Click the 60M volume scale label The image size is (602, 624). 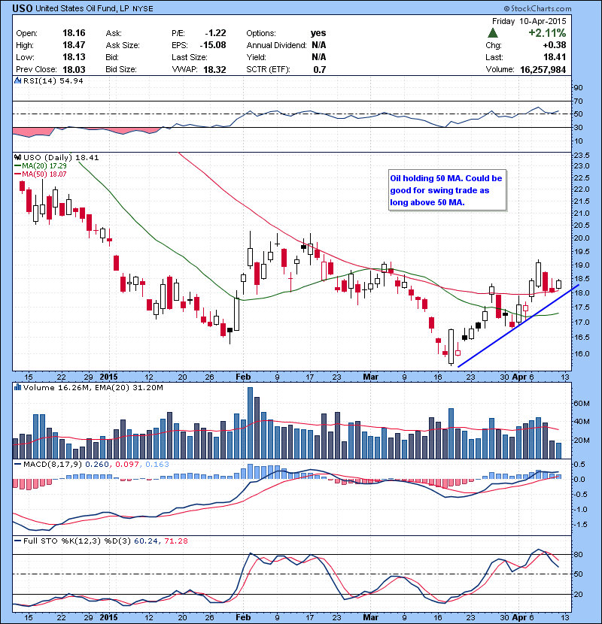click(581, 403)
